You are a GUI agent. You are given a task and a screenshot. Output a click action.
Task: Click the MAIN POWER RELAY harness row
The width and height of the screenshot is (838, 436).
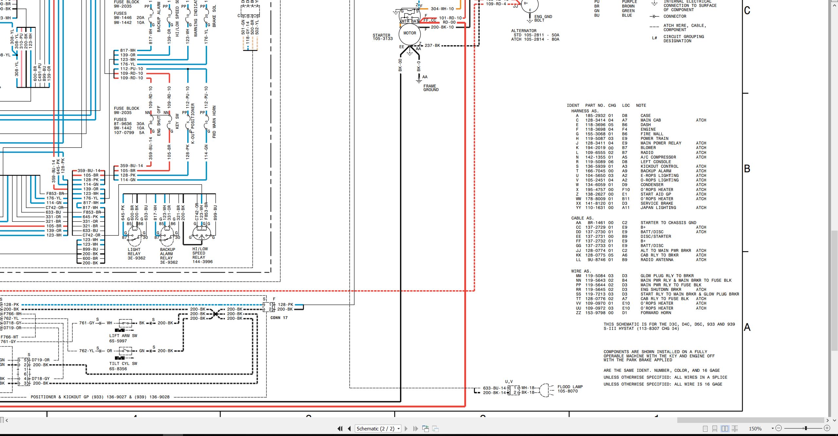tap(641, 143)
